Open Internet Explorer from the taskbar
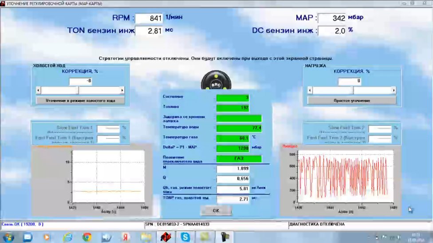The width and height of the screenshot is (433, 243). tap(67, 237)
